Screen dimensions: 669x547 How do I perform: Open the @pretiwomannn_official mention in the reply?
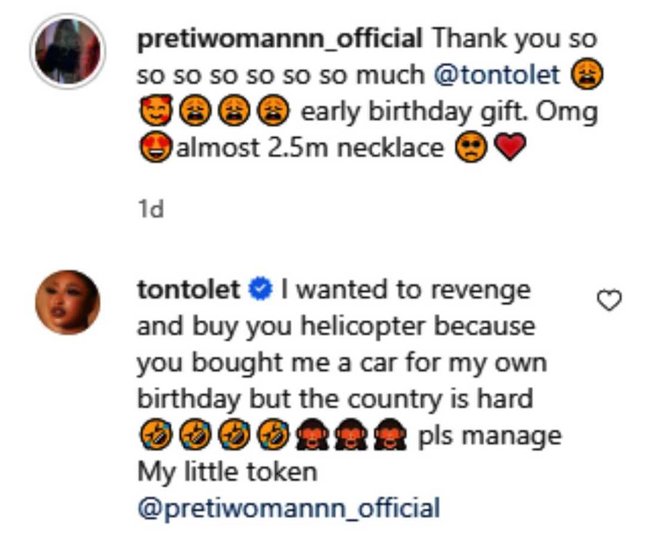289,509
